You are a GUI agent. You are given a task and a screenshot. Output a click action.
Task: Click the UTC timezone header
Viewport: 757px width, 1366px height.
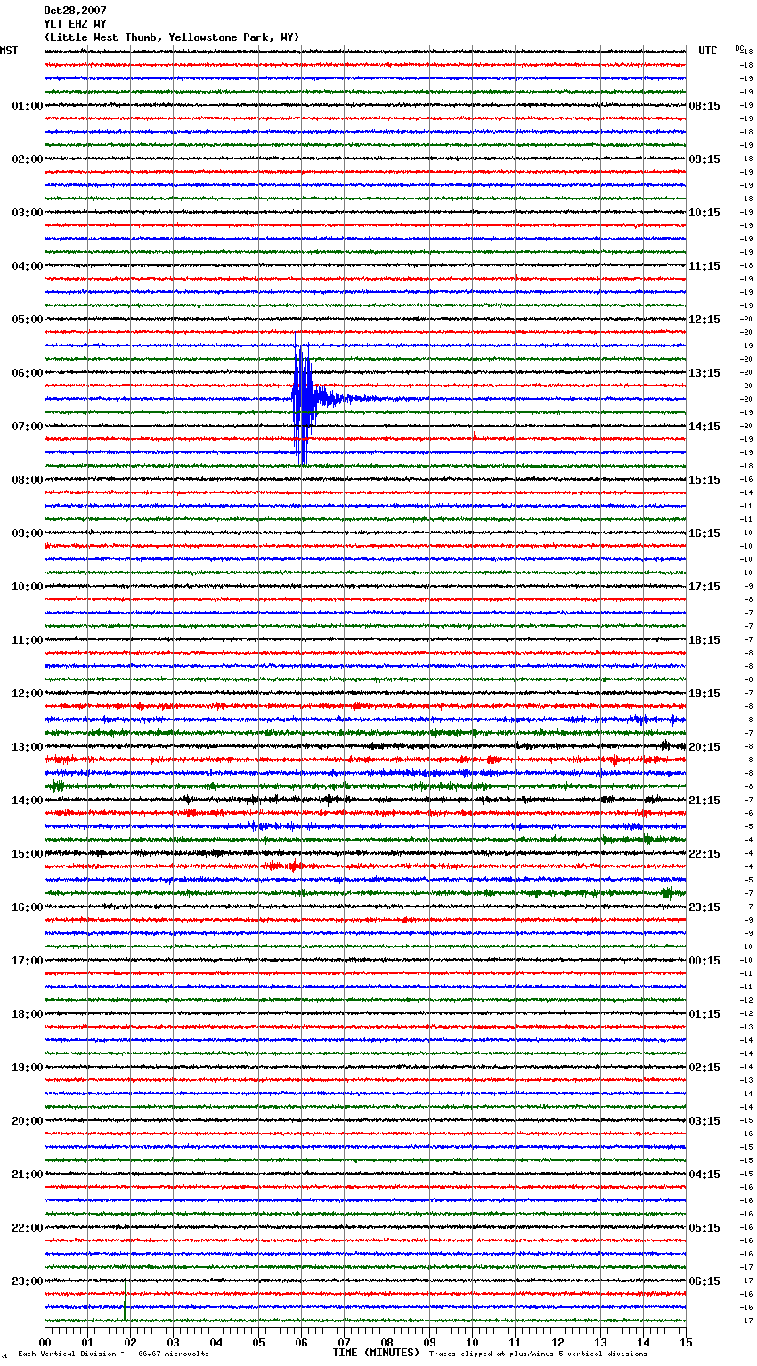tap(708, 51)
